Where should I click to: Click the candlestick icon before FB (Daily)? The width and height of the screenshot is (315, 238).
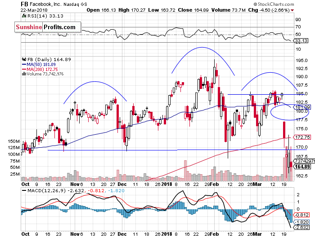click(x=24, y=59)
